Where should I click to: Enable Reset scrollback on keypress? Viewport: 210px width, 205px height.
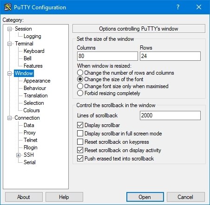tap(80, 141)
